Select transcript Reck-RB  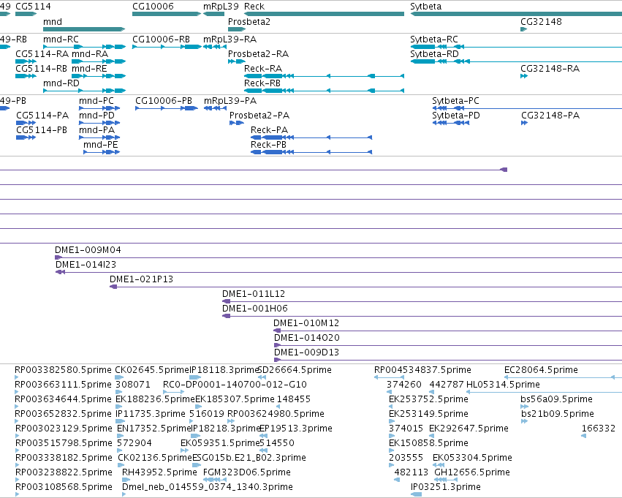coord(262,83)
